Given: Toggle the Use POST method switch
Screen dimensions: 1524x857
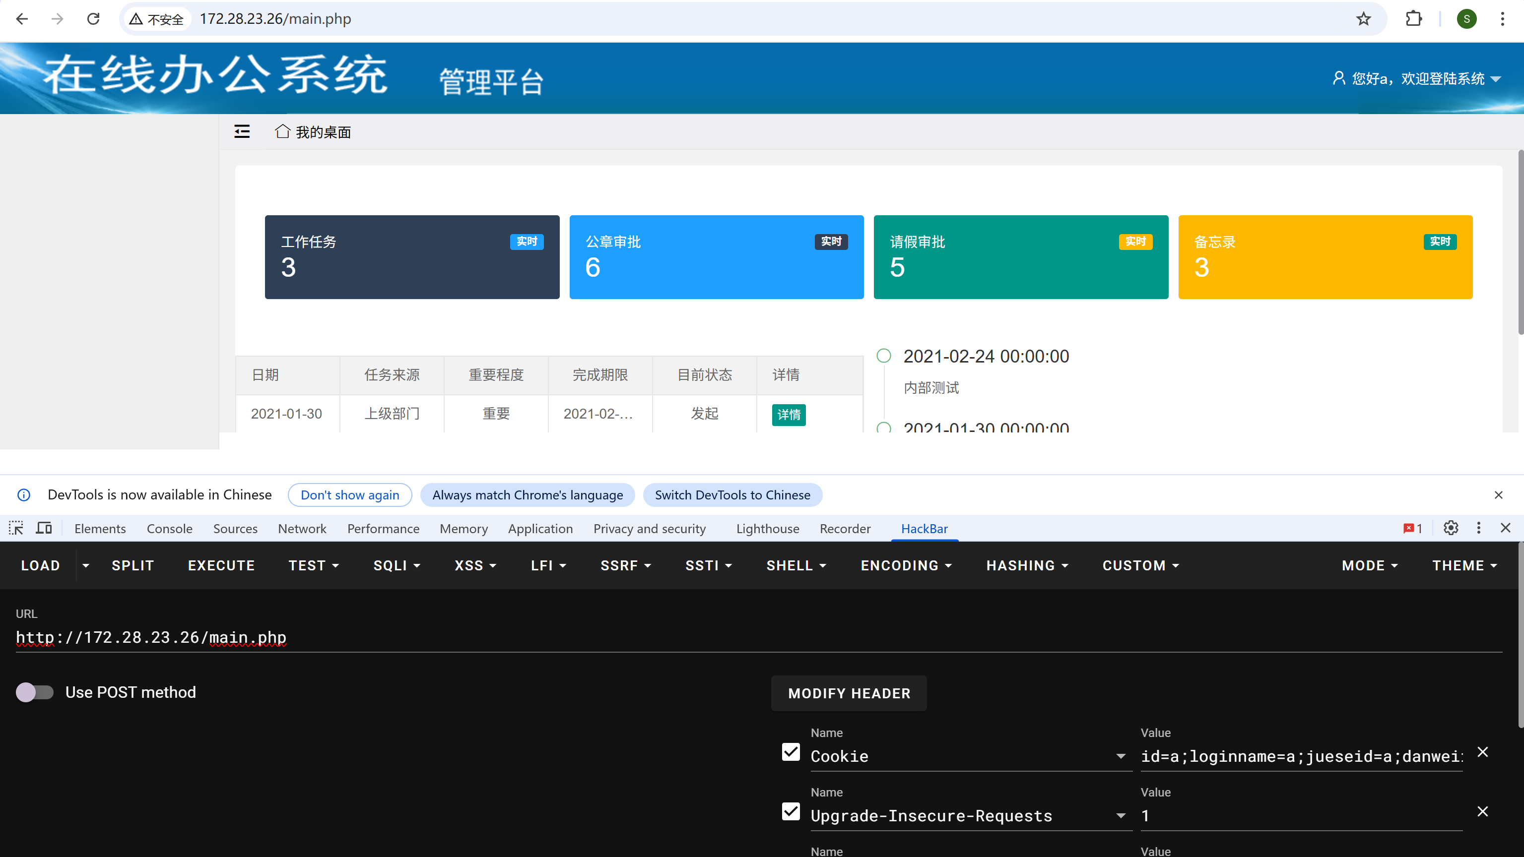Looking at the screenshot, I should pos(35,692).
